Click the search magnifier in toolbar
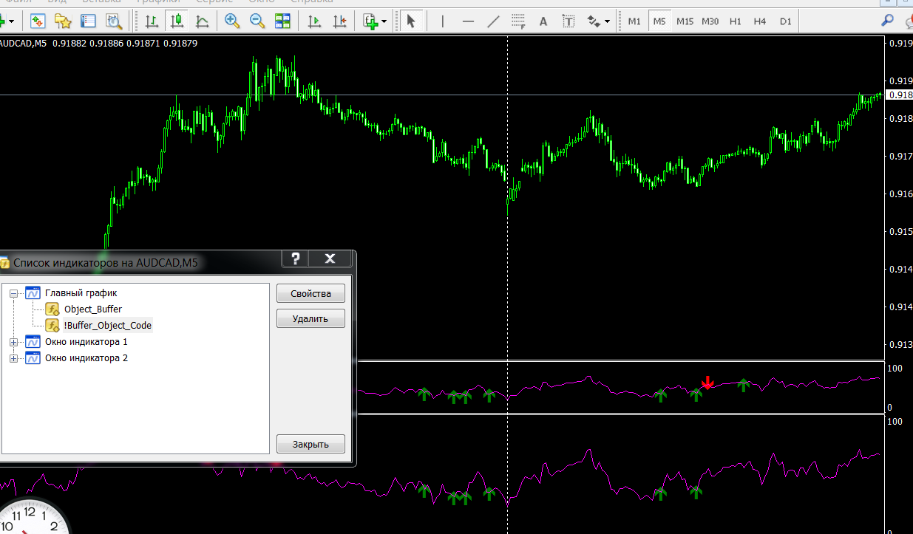Screen dimensions: 913x534 (x=888, y=21)
